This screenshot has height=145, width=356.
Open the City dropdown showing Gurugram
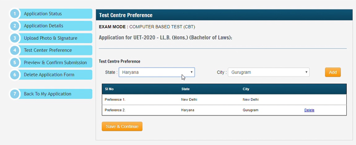pos(268,72)
